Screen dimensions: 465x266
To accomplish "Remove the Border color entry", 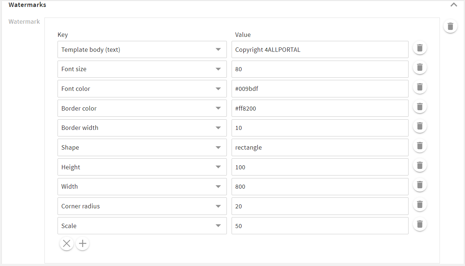I will click(419, 107).
